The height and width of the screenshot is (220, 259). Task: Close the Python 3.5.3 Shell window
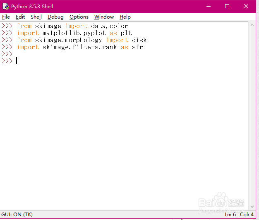coord(246,7)
